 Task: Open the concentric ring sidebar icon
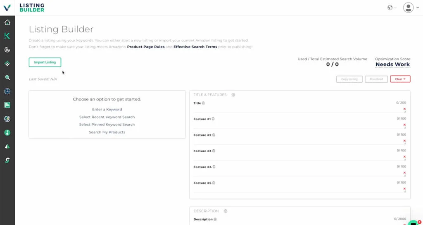tap(7, 119)
